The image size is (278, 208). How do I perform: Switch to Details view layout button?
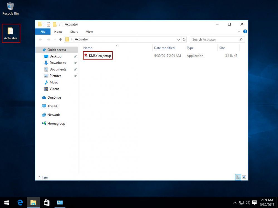[238, 177]
